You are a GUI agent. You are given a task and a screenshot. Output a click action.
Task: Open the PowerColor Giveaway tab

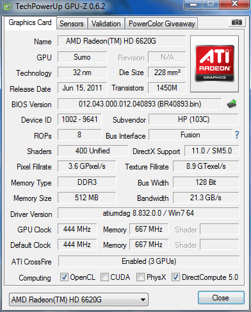tap(161, 24)
